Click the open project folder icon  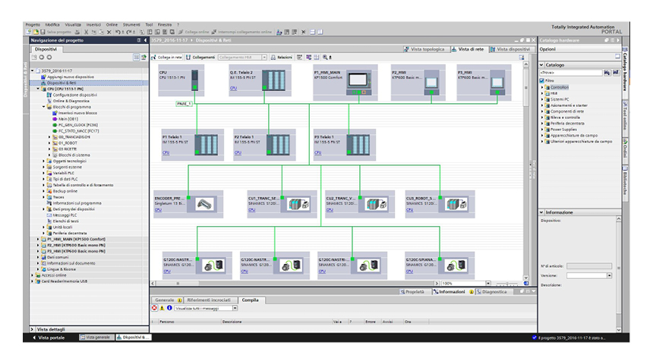point(36,32)
